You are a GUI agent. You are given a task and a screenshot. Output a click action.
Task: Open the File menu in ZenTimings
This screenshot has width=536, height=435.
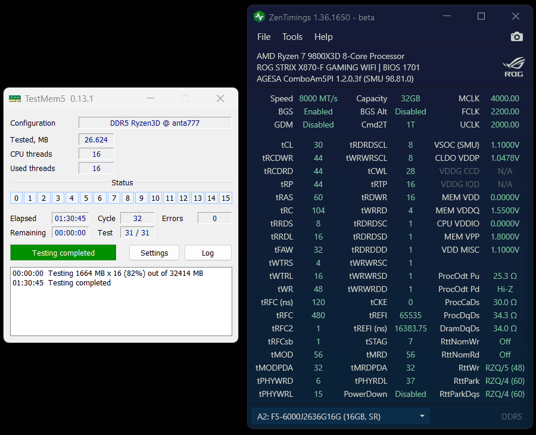[264, 37]
